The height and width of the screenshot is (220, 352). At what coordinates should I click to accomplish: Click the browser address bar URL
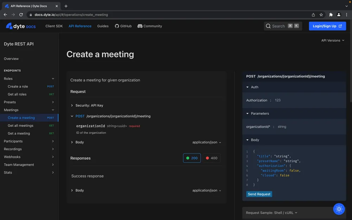click(71, 14)
